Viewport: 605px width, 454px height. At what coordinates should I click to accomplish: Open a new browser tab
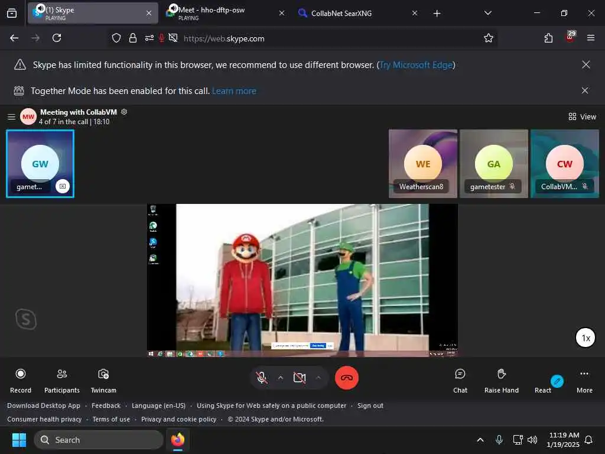pyautogui.click(x=437, y=14)
